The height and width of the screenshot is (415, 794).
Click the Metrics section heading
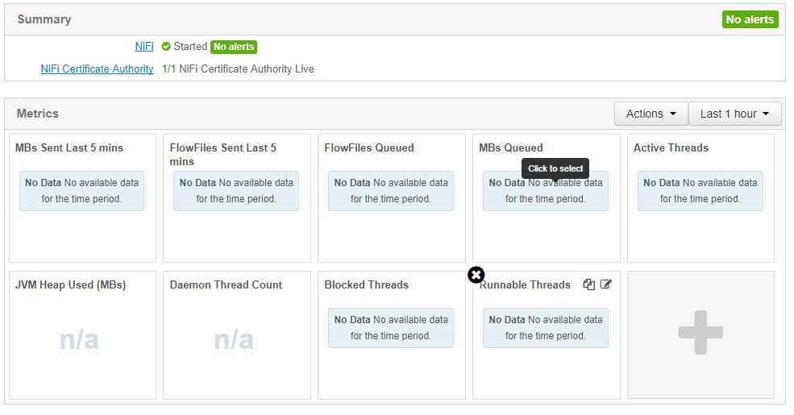[x=38, y=114]
